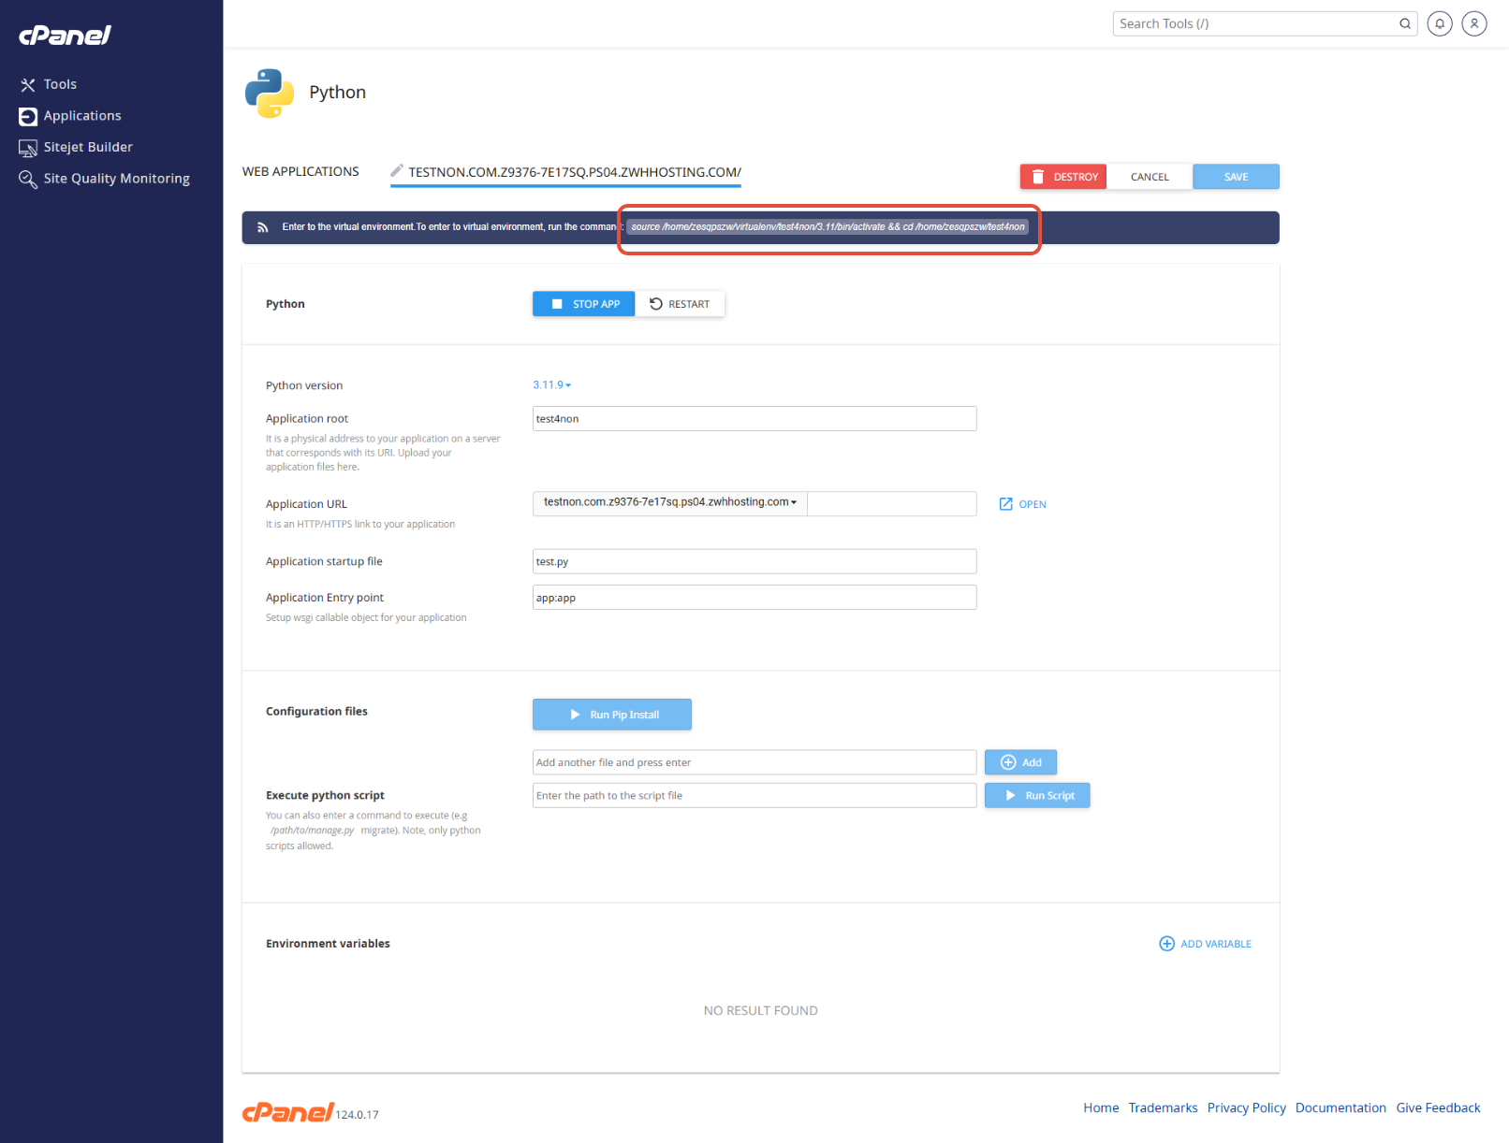Open Site Quality Monitoring in sidebar
This screenshot has width=1509, height=1143.
pos(116,179)
